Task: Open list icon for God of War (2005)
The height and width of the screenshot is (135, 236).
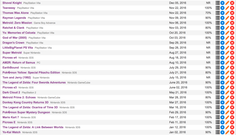Action: tap(218, 38)
